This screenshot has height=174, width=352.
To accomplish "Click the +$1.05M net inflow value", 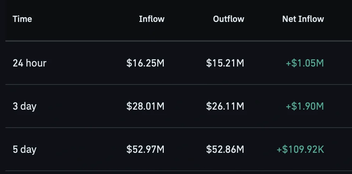I will (x=305, y=63).
